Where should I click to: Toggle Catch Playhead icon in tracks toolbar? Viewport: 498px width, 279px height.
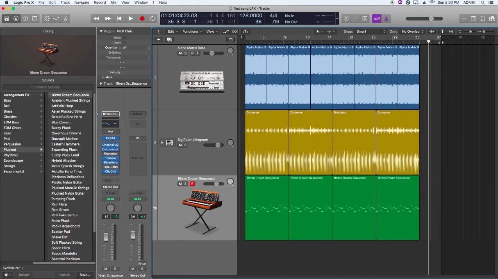pyautogui.click(x=245, y=32)
